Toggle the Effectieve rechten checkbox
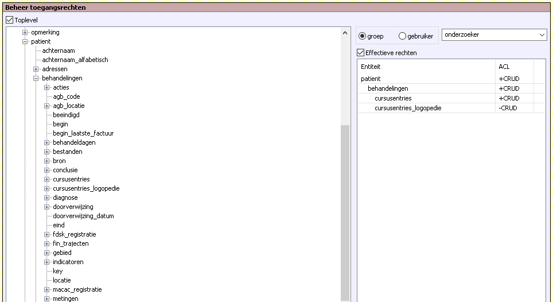This screenshot has height=302, width=553. [x=361, y=53]
